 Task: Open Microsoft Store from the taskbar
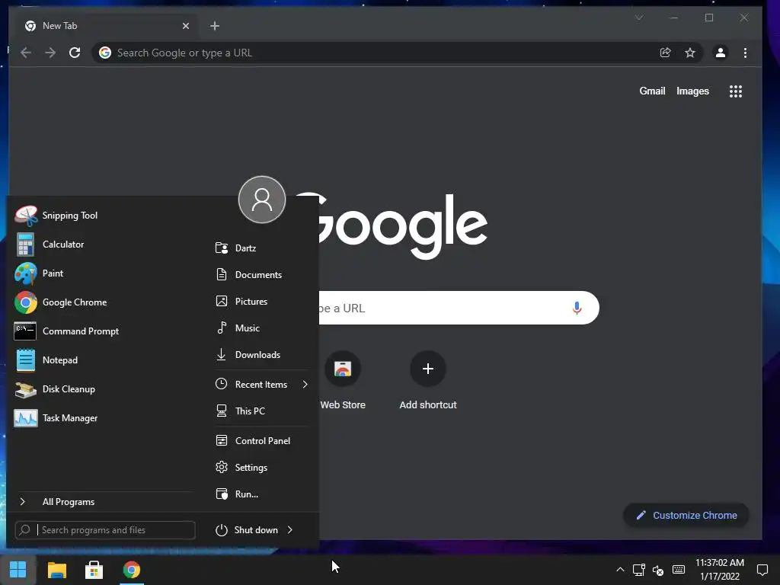tap(94, 570)
